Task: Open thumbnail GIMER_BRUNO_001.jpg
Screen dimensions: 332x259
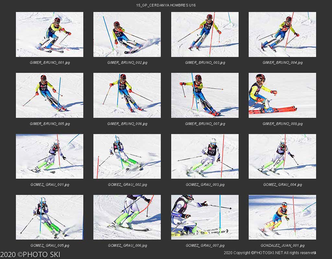Action: [x=50, y=34]
